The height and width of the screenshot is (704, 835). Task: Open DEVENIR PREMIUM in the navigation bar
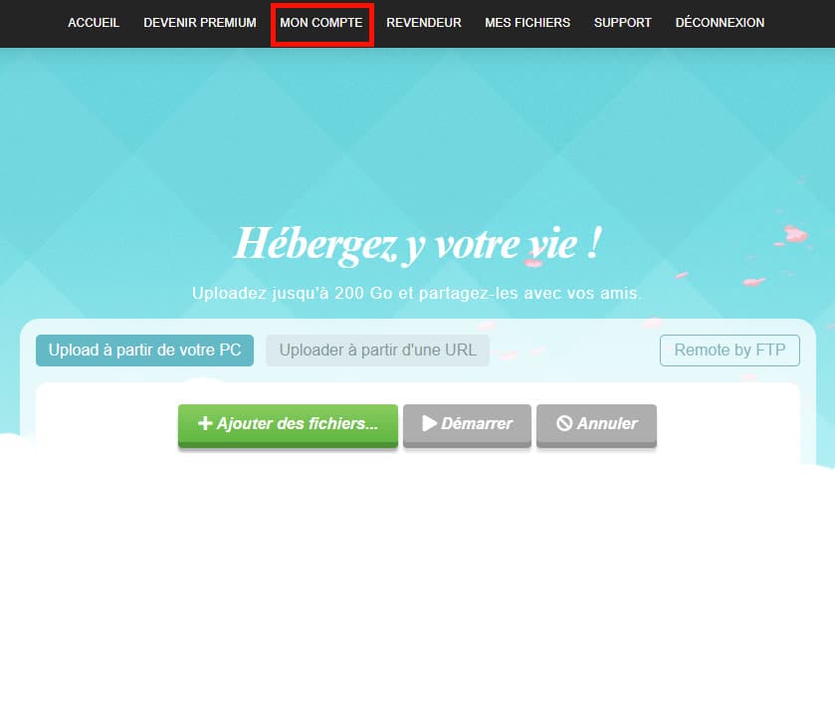coord(200,23)
